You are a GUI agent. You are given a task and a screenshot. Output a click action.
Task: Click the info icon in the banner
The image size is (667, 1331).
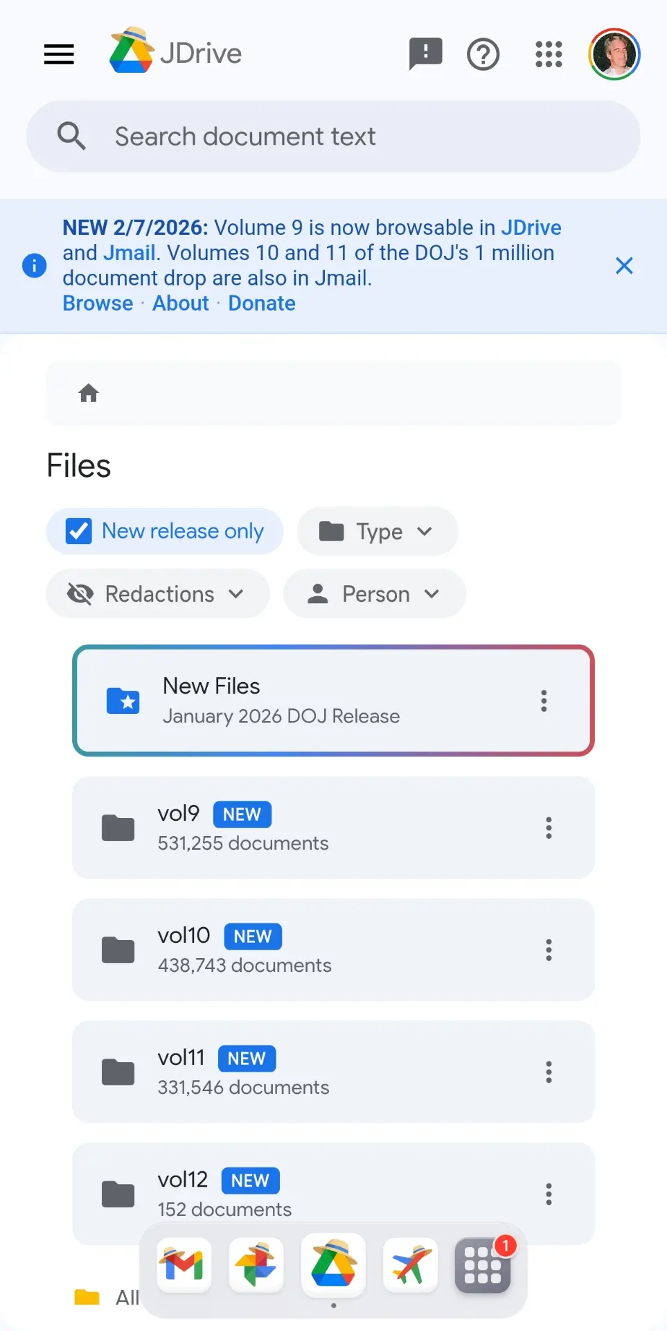coord(35,265)
